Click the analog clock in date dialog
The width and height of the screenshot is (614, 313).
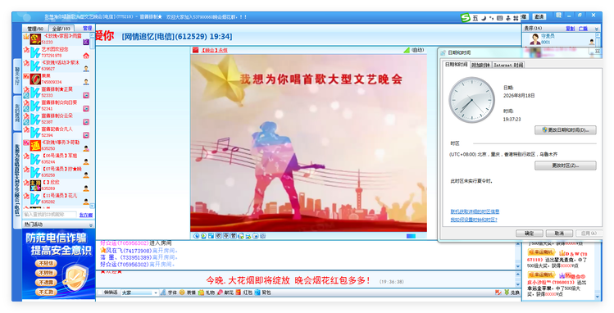(x=471, y=100)
